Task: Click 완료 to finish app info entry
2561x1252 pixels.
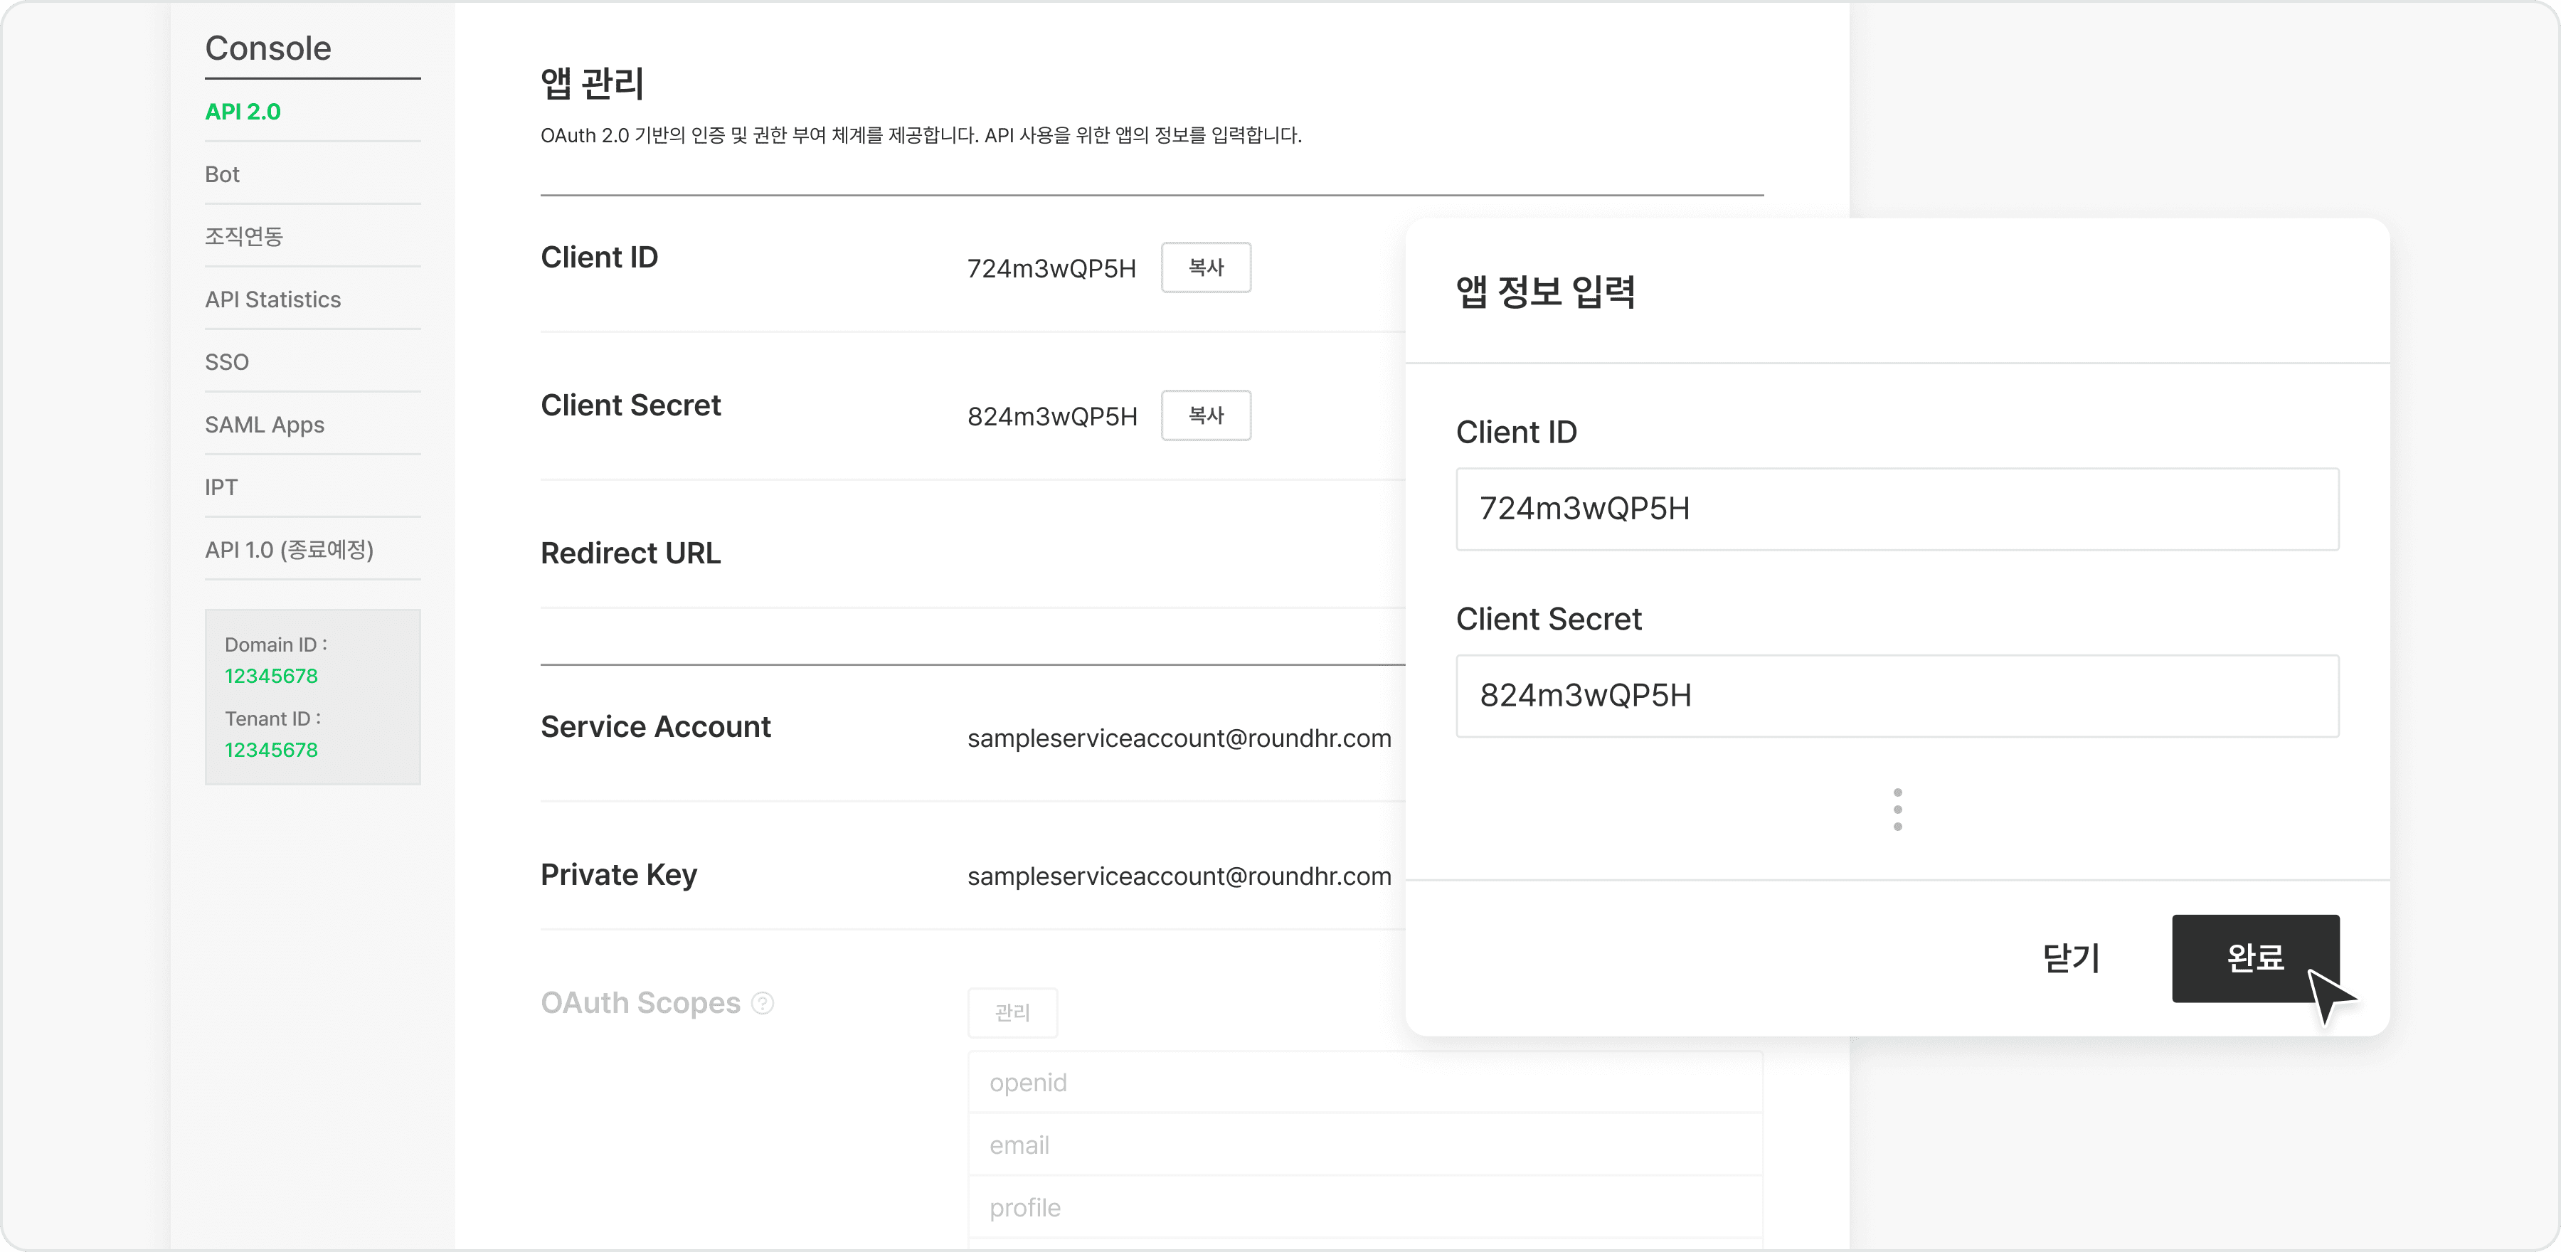Action: coord(2255,957)
